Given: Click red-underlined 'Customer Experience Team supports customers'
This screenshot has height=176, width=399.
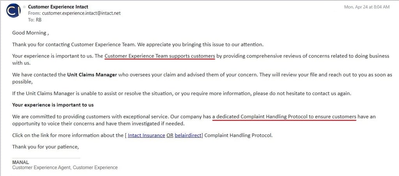Looking at the screenshot, I should pyautogui.click(x=160, y=56).
